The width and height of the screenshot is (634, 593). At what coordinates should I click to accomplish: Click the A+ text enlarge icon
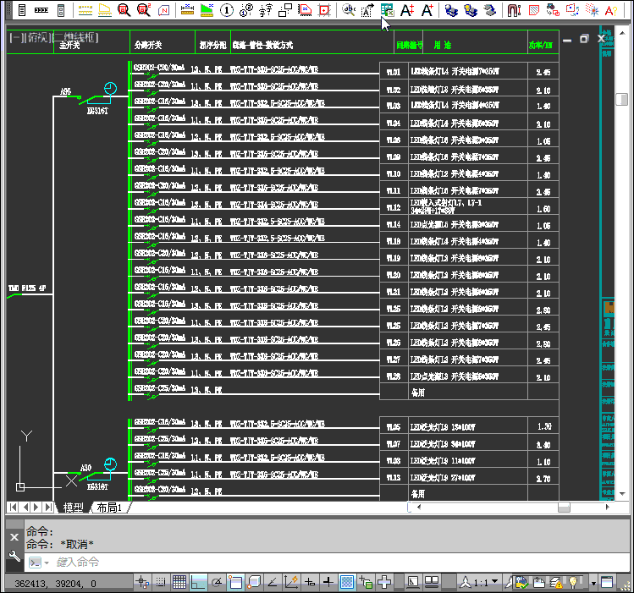click(407, 10)
